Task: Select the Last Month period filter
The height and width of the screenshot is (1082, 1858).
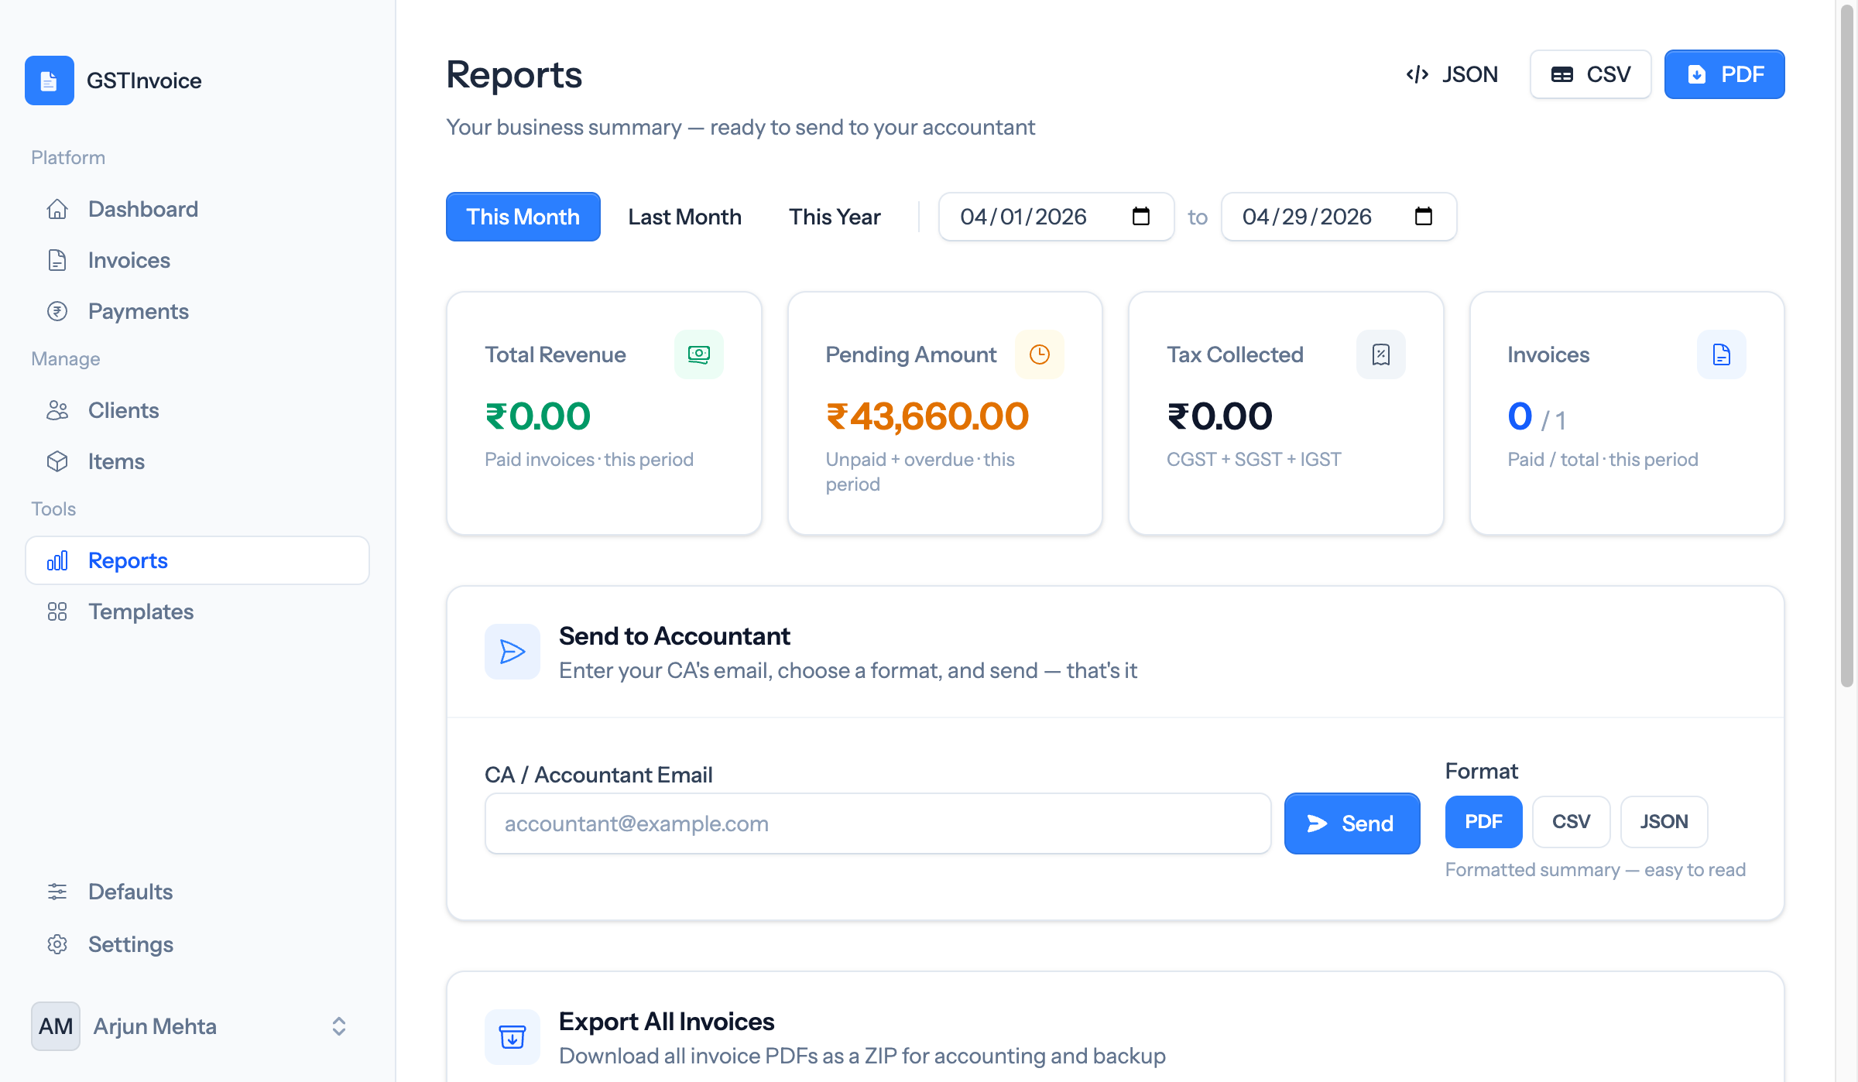Action: (x=685, y=217)
